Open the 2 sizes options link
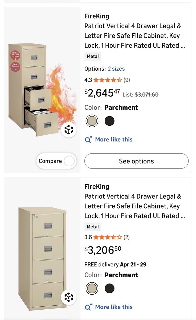Image resolution: width=196 pixels, height=320 pixels. click(116, 69)
